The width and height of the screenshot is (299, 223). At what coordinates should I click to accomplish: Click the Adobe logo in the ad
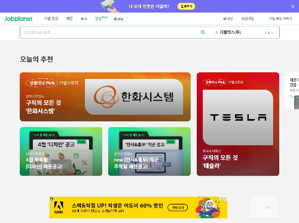coord(59,207)
